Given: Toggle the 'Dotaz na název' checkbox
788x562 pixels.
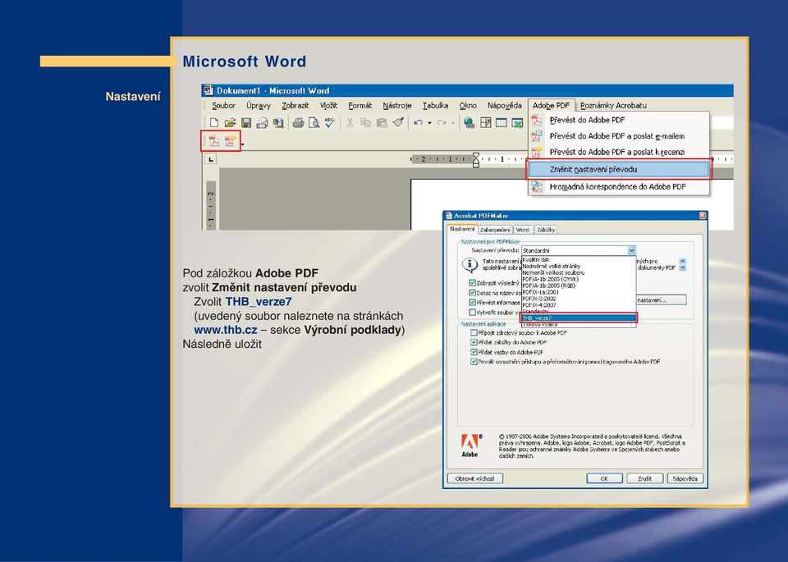Looking at the screenshot, I should [473, 293].
